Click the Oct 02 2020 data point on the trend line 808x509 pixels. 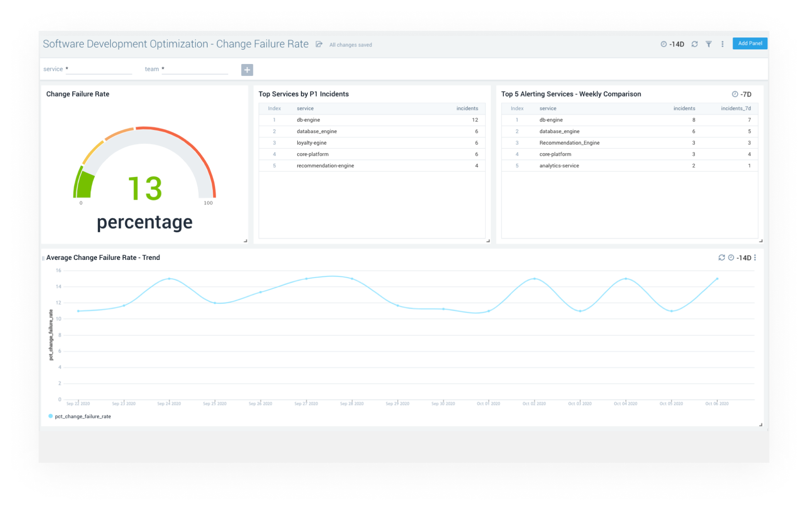(x=535, y=279)
